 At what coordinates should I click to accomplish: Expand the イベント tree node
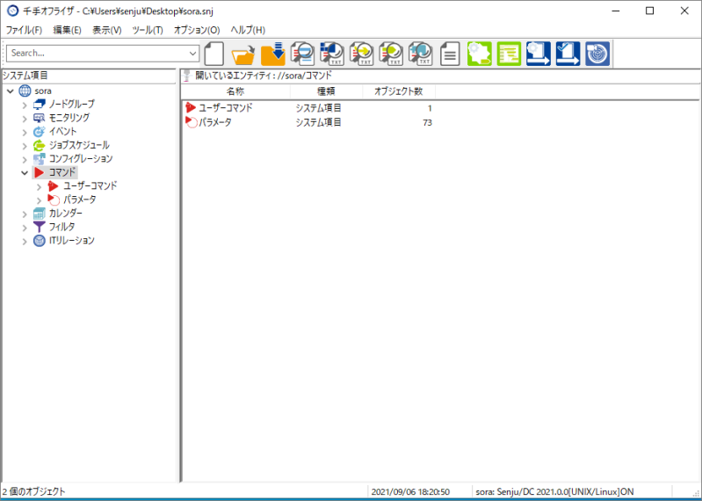coord(25,133)
